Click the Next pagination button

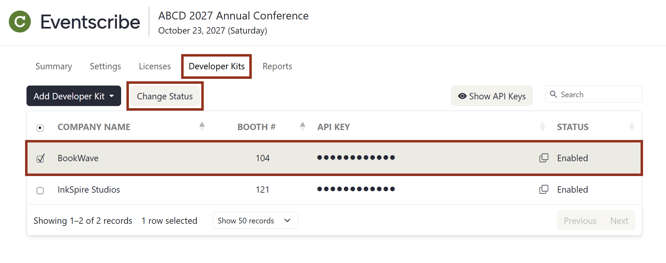click(x=619, y=220)
